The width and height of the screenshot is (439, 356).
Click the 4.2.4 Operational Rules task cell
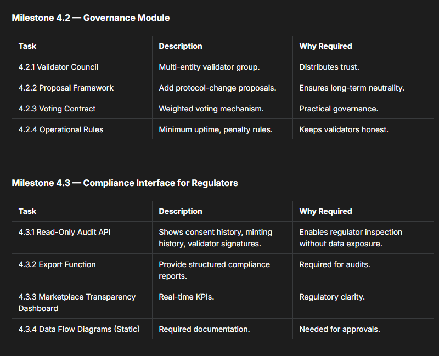click(61, 129)
